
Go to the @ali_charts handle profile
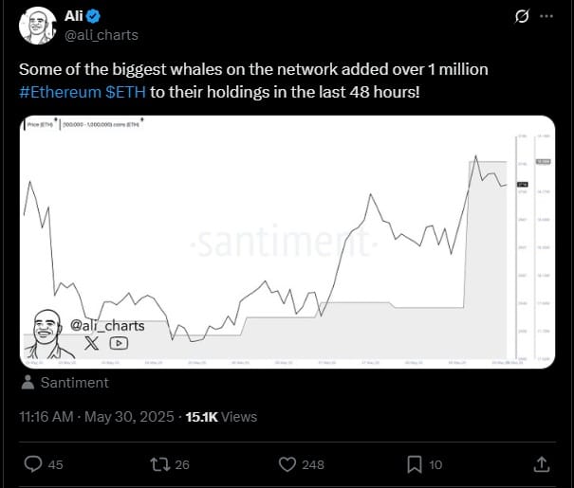click(x=101, y=35)
